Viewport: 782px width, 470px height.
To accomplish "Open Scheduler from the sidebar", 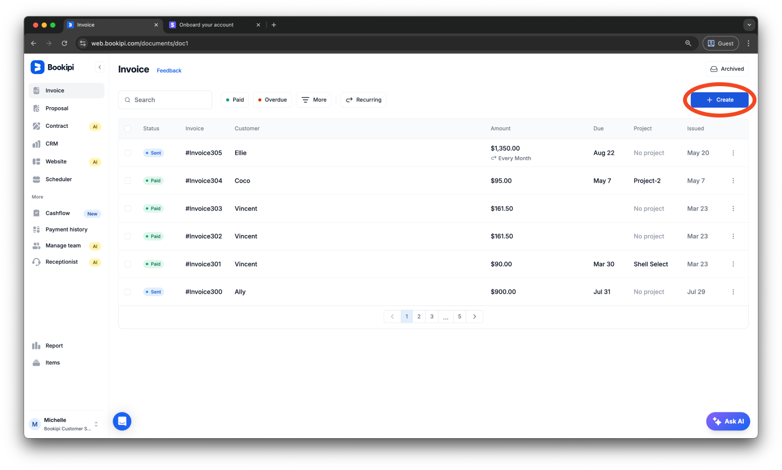I will tap(58, 179).
